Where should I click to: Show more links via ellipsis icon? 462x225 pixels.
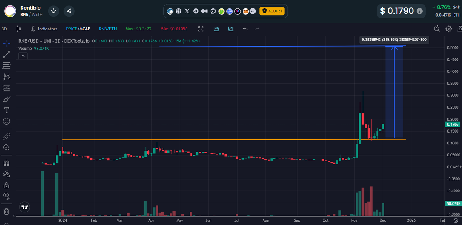point(253,12)
